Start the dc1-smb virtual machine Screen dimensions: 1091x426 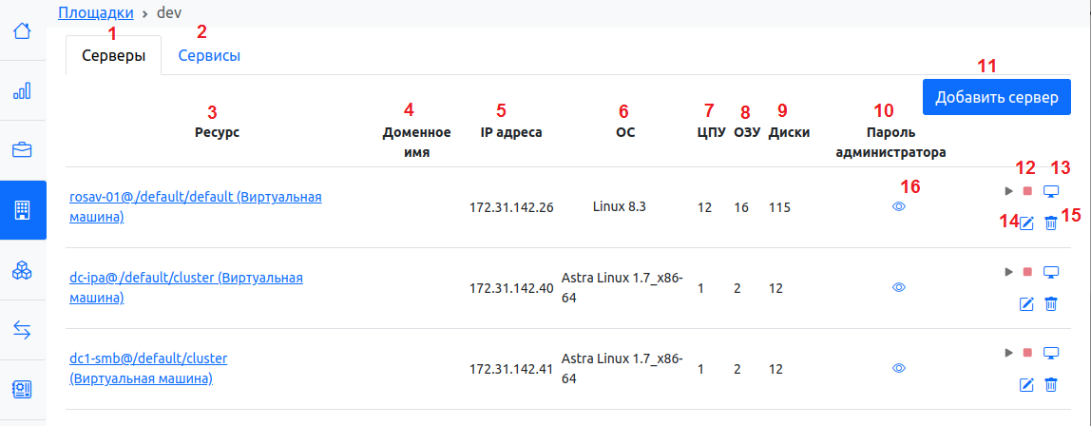[x=1008, y=353]
